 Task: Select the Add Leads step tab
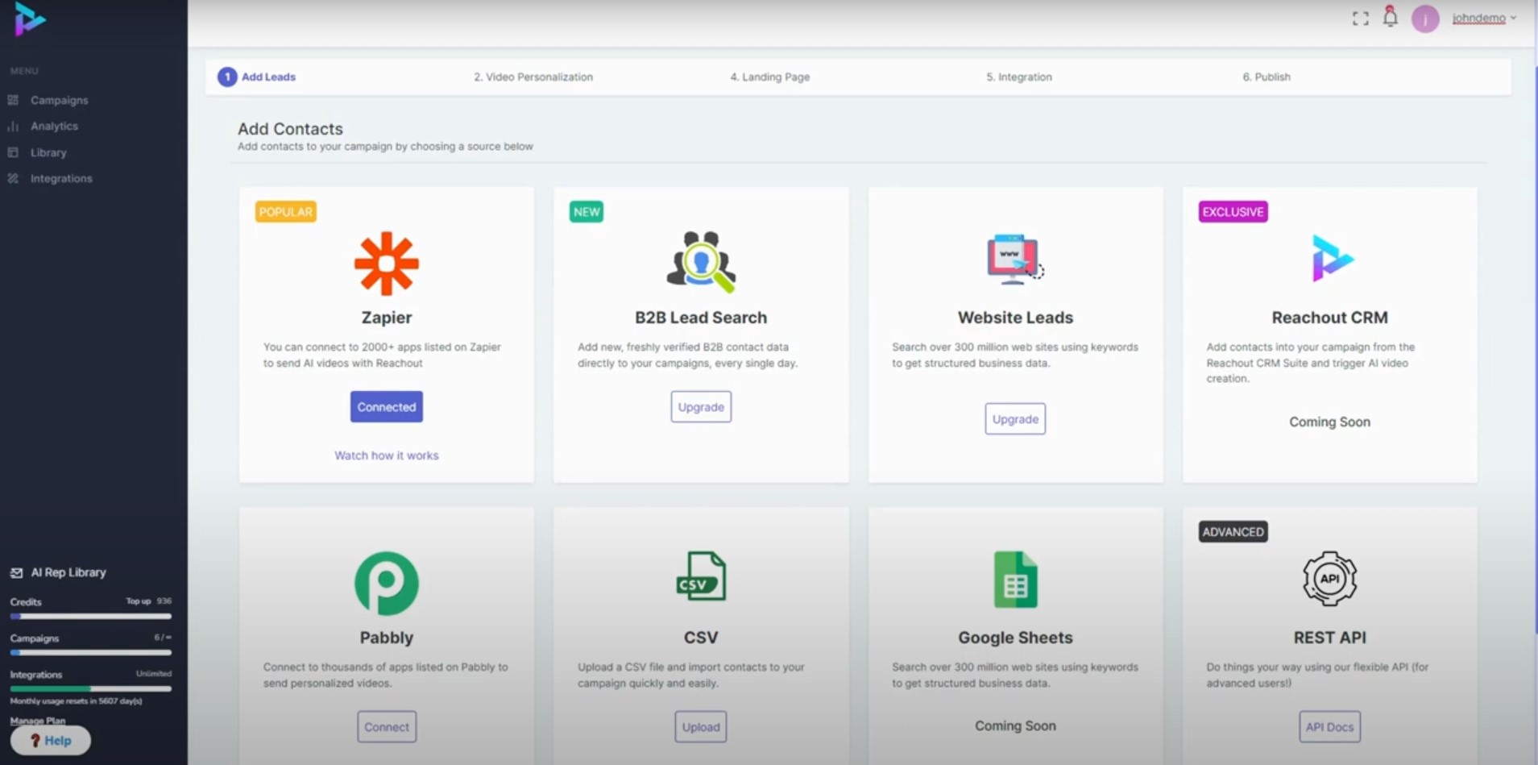click(x=257, y=77)
